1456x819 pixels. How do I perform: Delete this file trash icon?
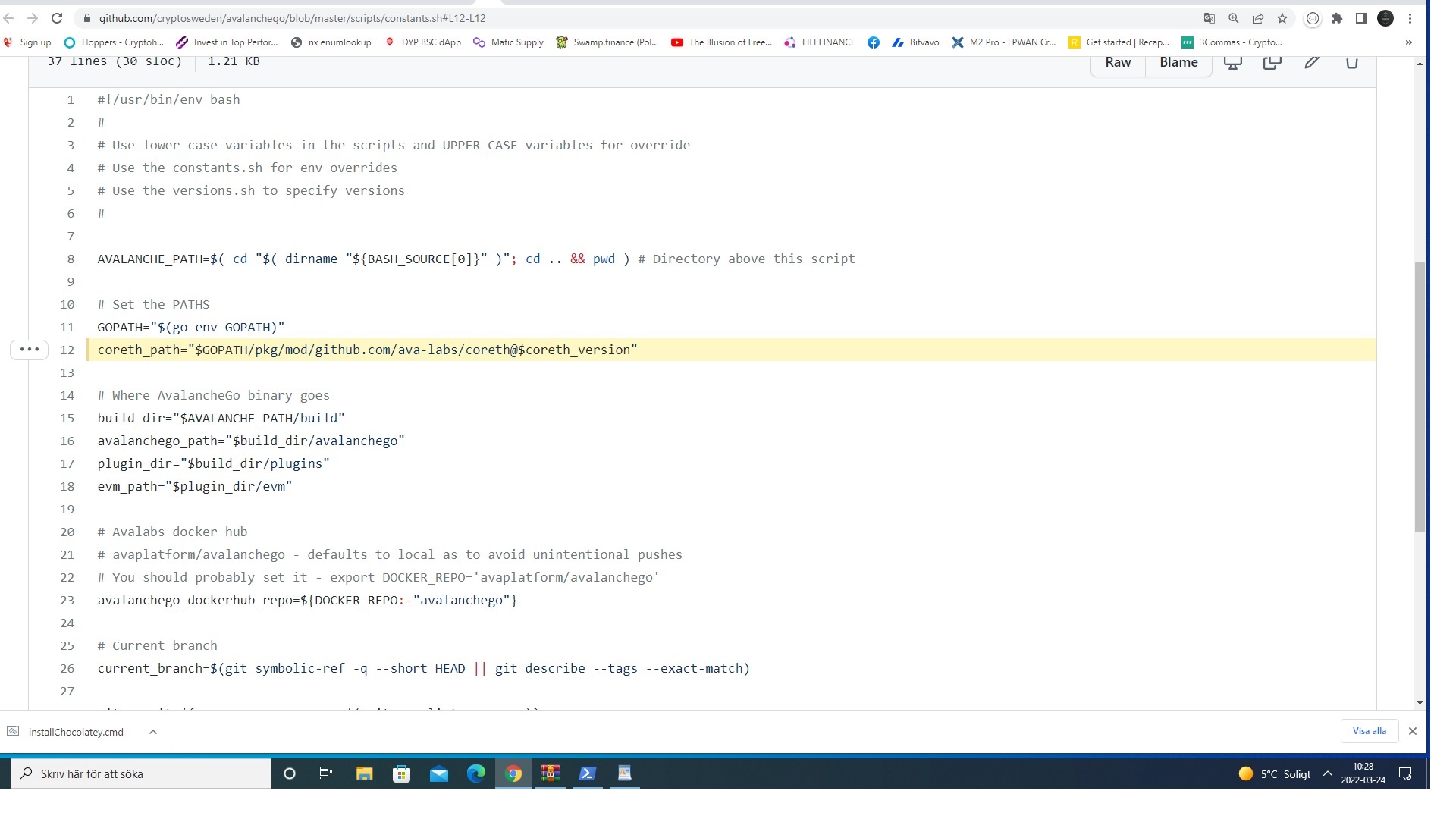tap(1351, 62)
